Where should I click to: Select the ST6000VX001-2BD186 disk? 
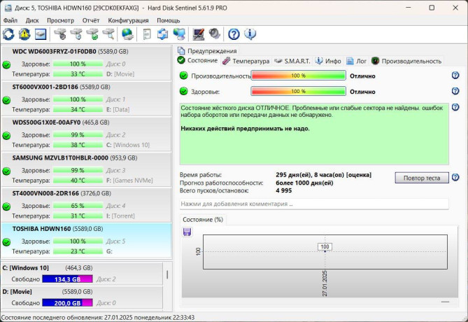pyautogui.click(x=86, y=99)
